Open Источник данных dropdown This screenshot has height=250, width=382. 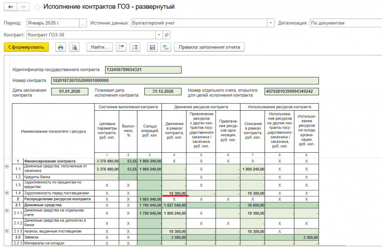[x=271, y=23]
